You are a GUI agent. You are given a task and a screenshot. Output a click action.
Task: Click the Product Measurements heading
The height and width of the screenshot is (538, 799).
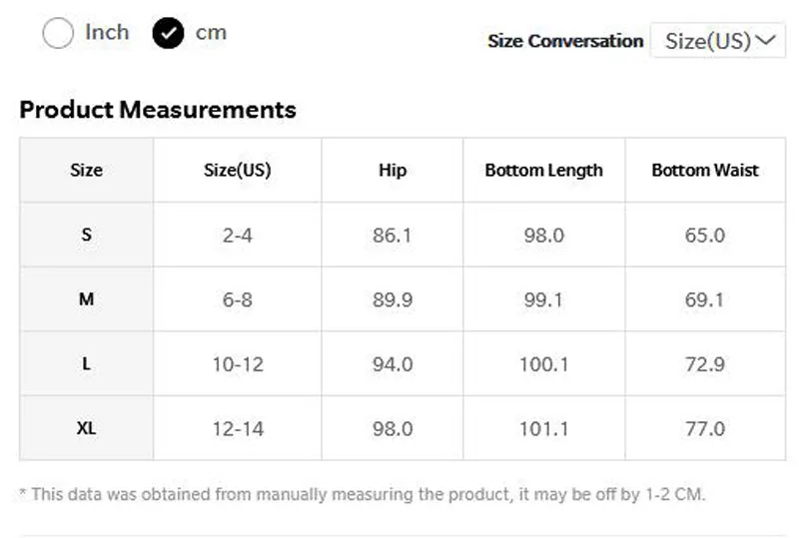click(158, 110)
